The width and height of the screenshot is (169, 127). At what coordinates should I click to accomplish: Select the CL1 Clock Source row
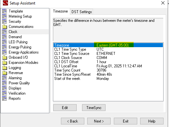108,58
